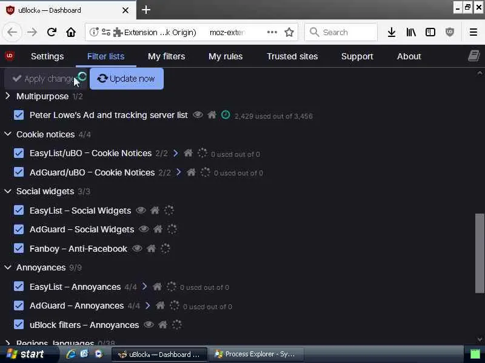The image size is (485, 363).
Task: View content of Fanboy Anti-Facebook (eye)
Action: (x=138, y=248)
